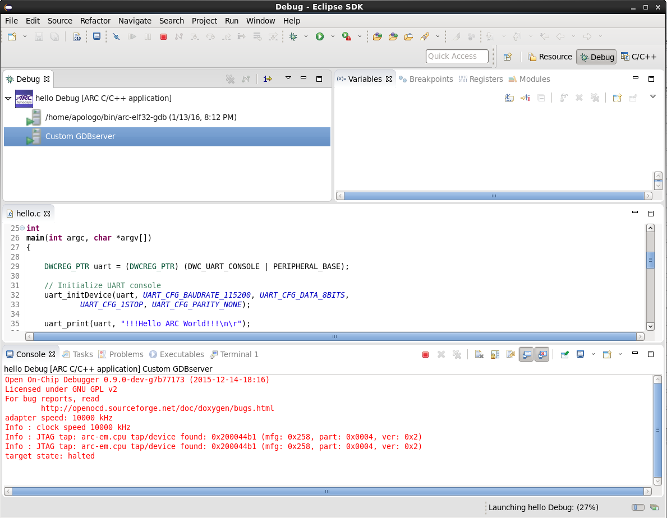Toggle Scroll Lock in the Console
The width and height of the screenshot is (667, 518).
tap(495, 354)
